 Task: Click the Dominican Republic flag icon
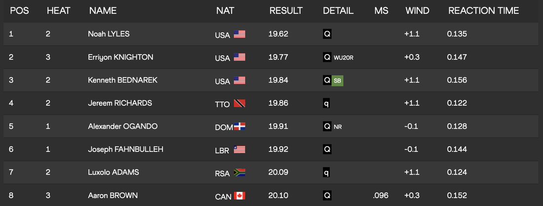tap(239, 126)
